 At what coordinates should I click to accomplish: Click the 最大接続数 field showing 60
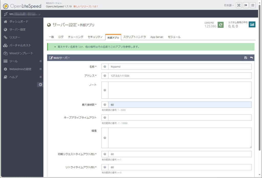click(180, 105)
